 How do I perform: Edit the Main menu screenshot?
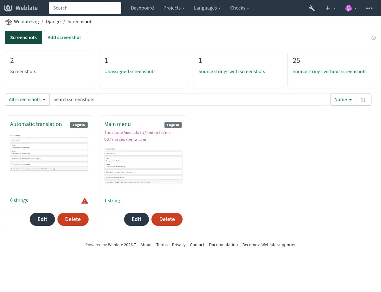click(137, 219)
